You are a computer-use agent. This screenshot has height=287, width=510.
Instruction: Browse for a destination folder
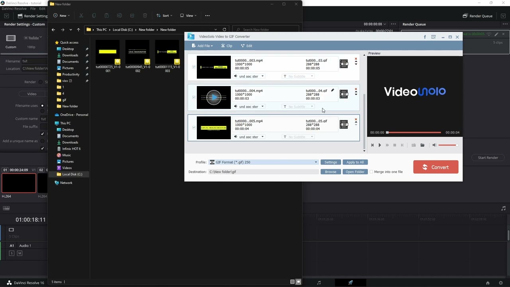[x=331, y=172]
